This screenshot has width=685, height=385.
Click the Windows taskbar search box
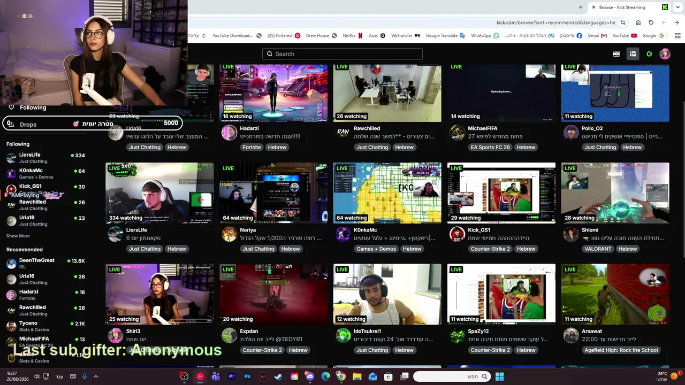tap(452, 376)
